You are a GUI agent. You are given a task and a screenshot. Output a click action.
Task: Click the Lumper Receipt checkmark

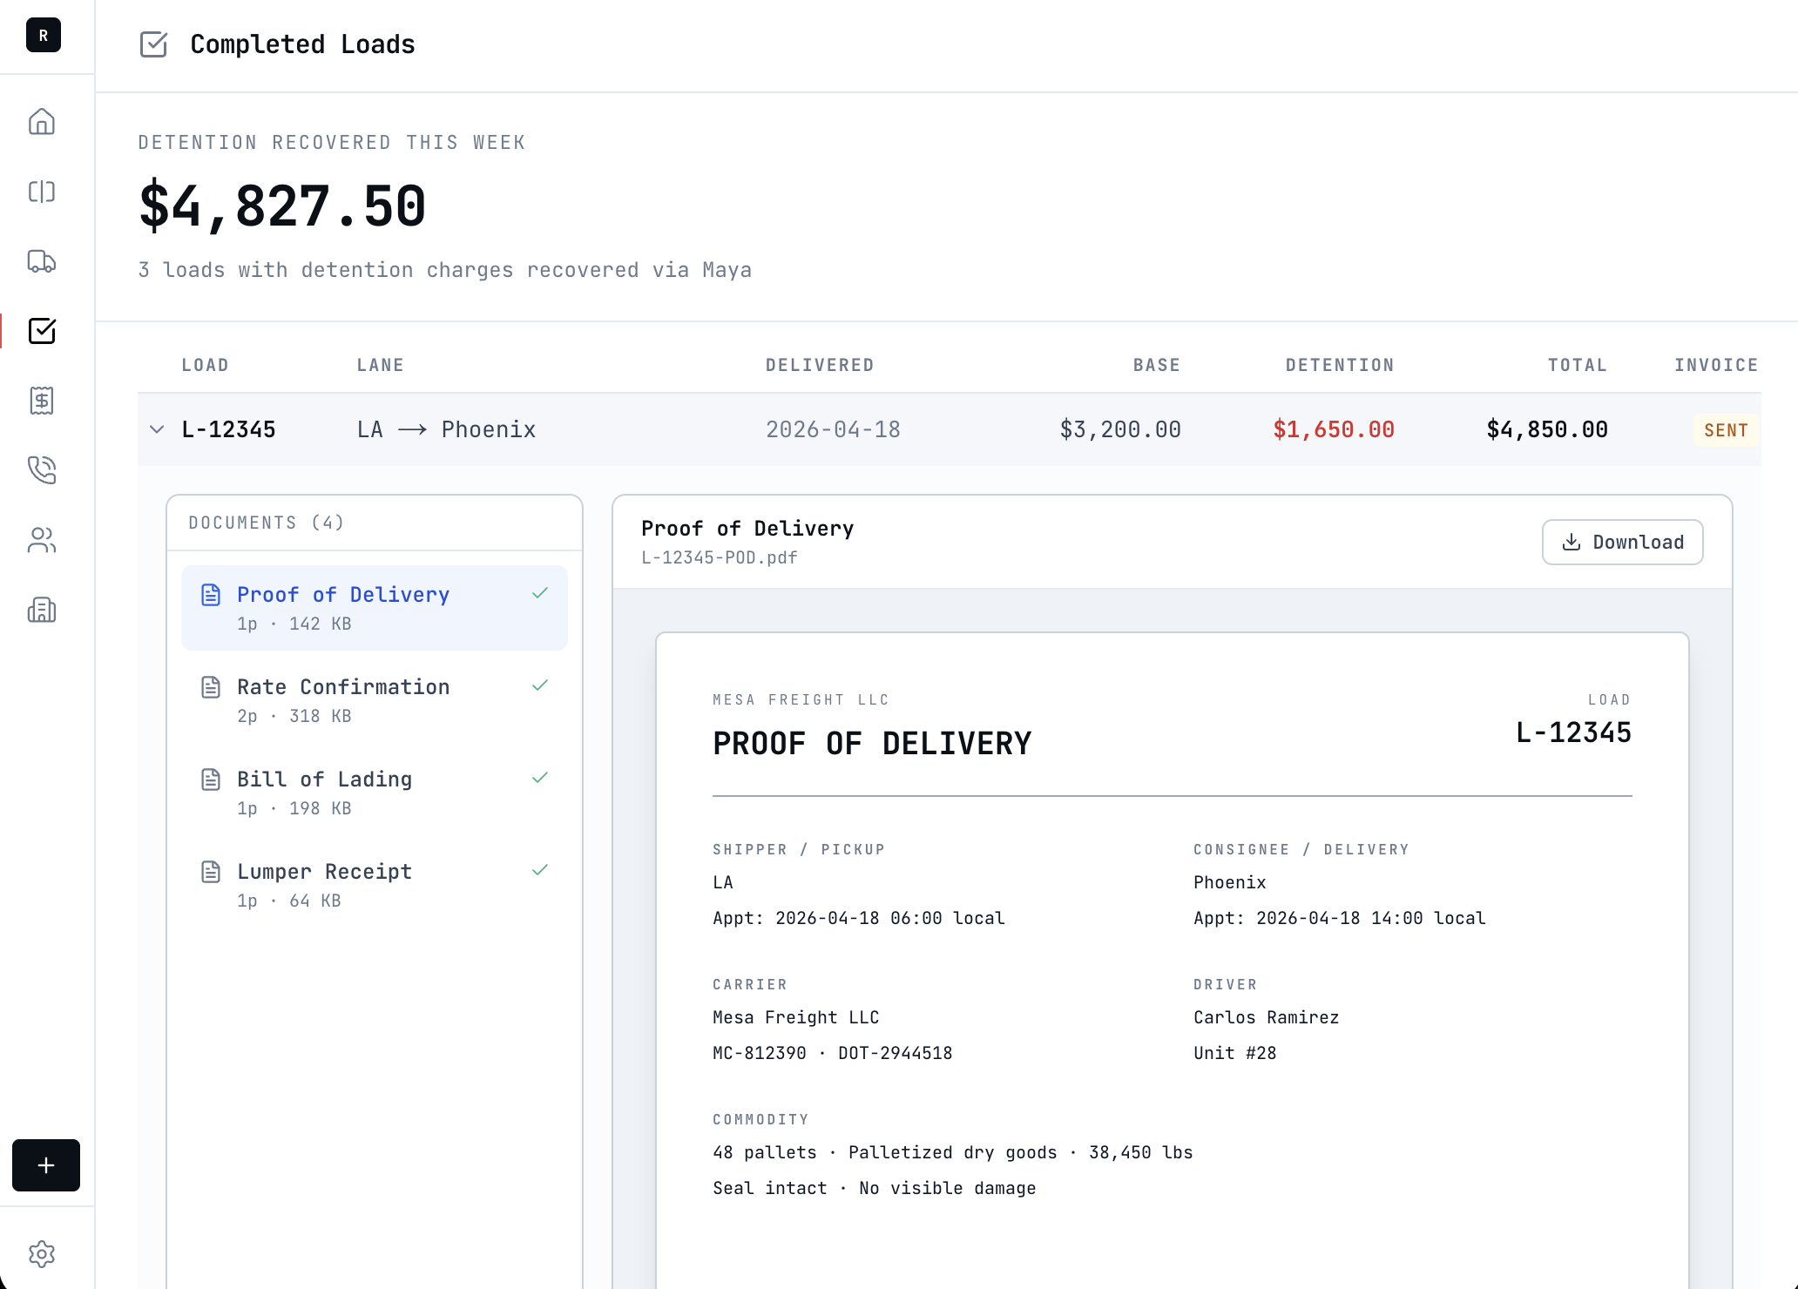click(540, 870)
